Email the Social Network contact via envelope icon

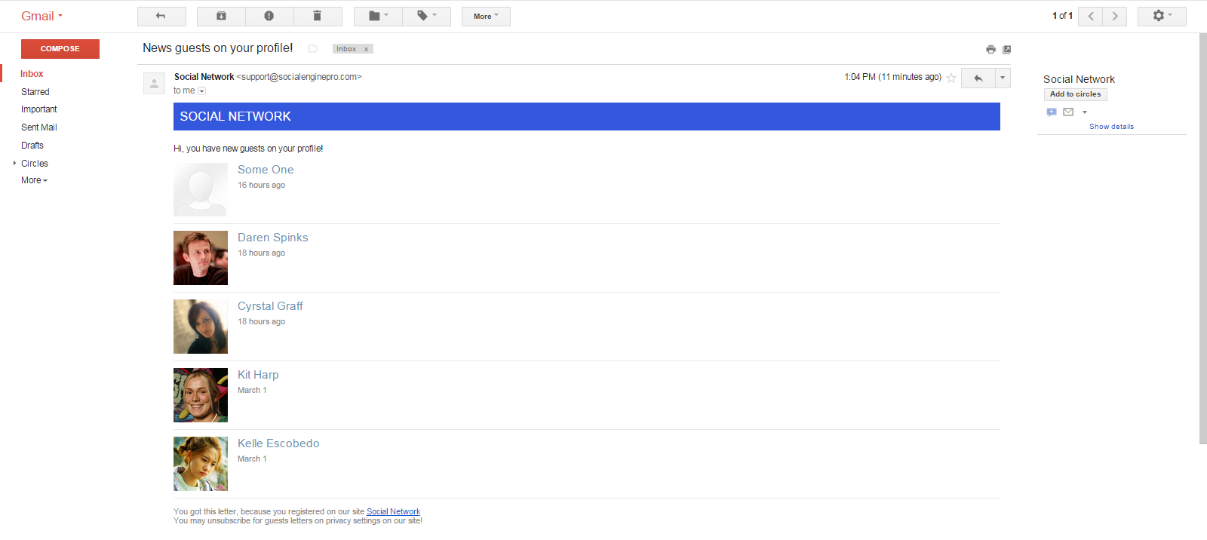tap(1068, 112)
